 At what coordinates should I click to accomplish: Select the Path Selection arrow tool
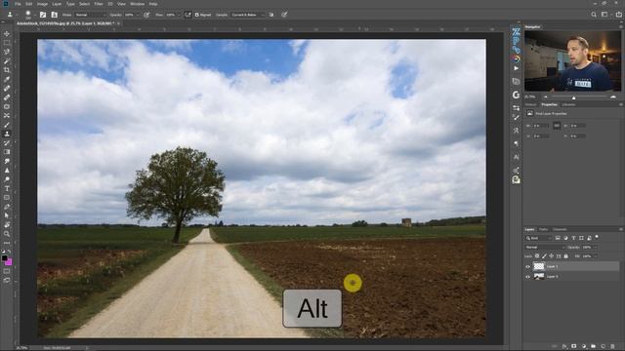[x=7, y=215]
